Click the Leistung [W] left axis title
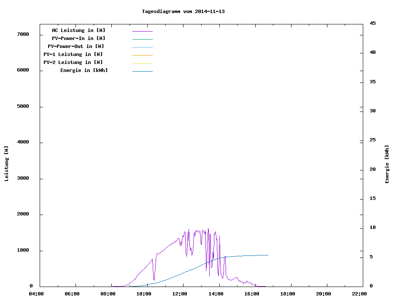 click(6, 164)
